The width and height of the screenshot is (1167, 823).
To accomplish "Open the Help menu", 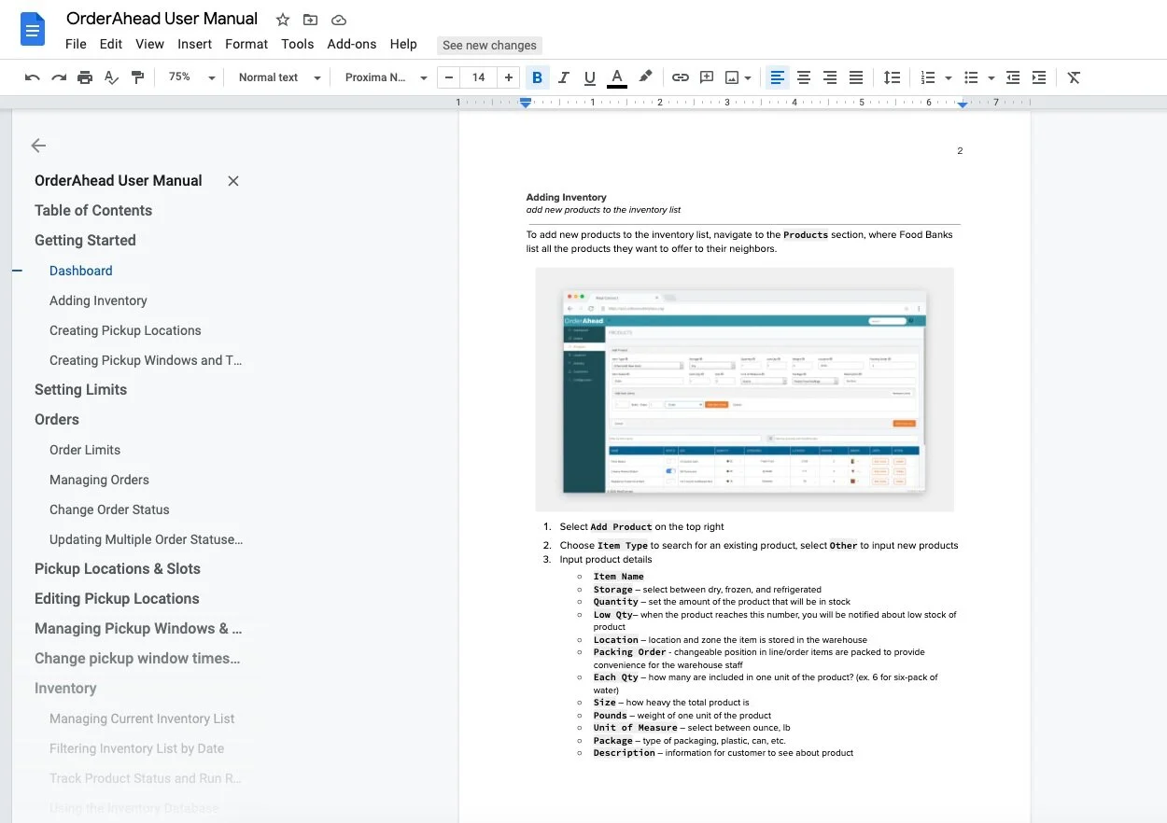I will pos(403,44).
